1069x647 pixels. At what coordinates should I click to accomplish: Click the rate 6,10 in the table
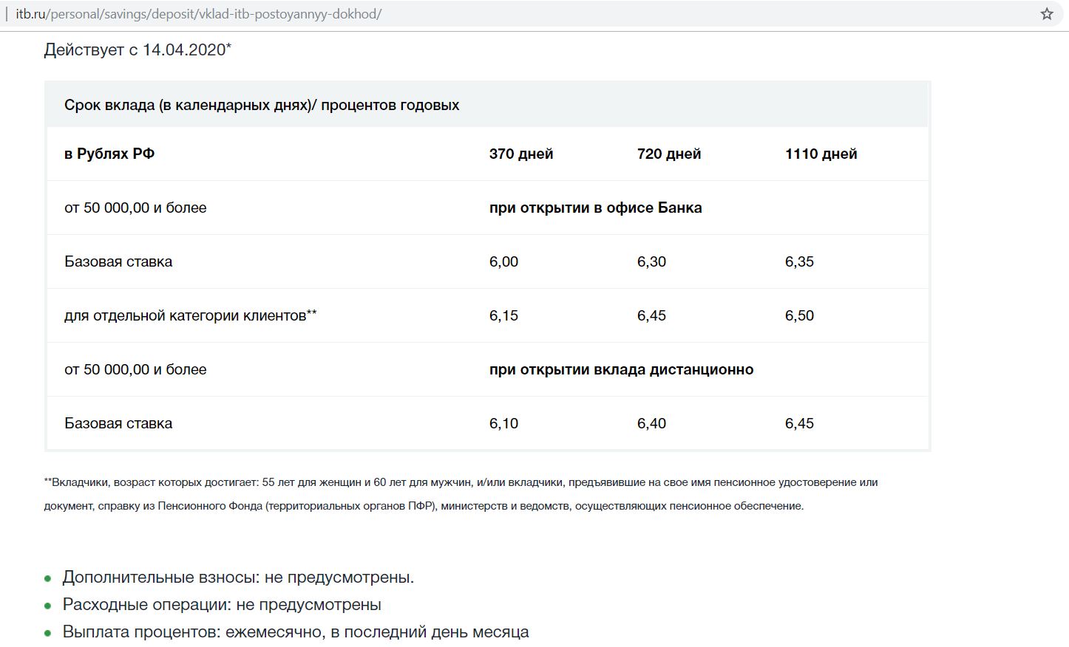503,423
